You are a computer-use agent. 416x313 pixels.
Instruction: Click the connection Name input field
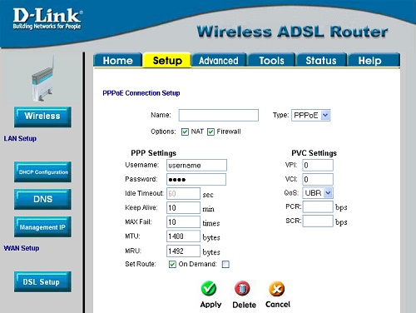219,115
